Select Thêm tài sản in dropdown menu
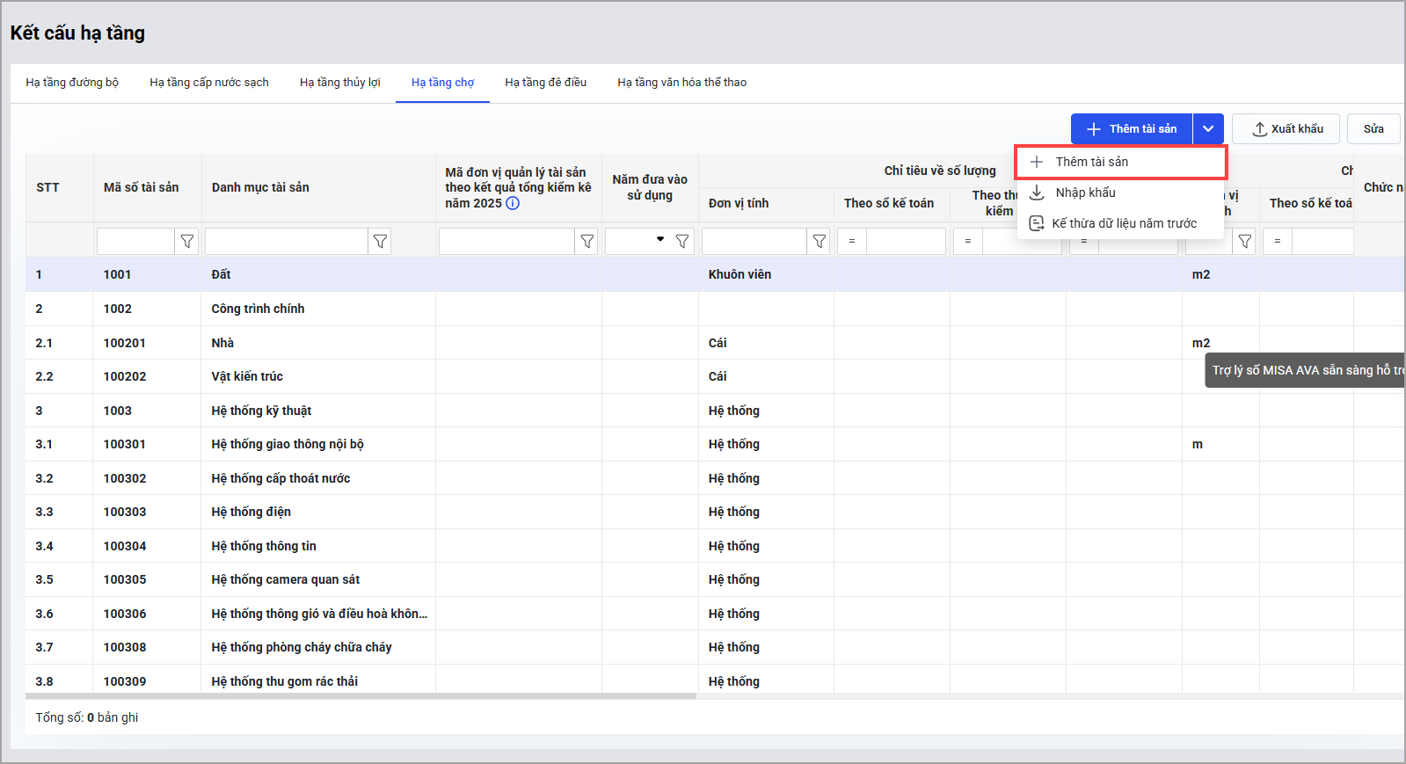Viewport: 1406px width, 764px height. pos(1091,162)
